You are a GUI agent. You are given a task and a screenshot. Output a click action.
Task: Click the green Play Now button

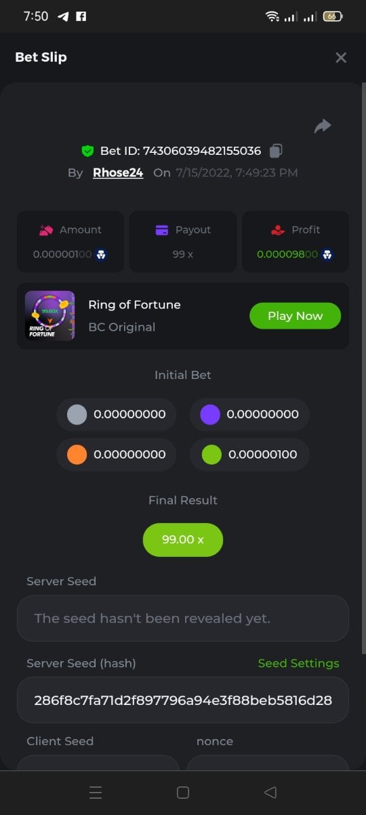pyautogui.click(x=295, y=316)
